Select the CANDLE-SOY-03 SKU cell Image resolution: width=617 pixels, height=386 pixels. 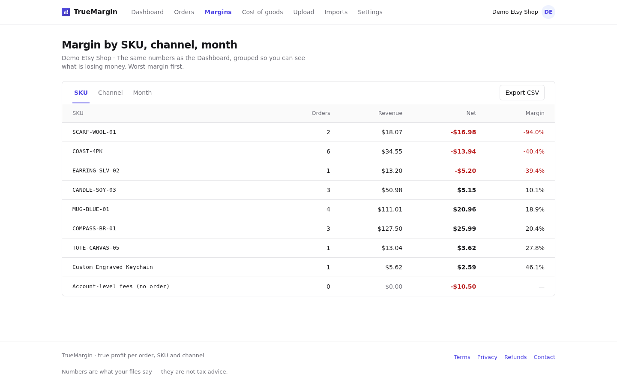coord(94,190)
